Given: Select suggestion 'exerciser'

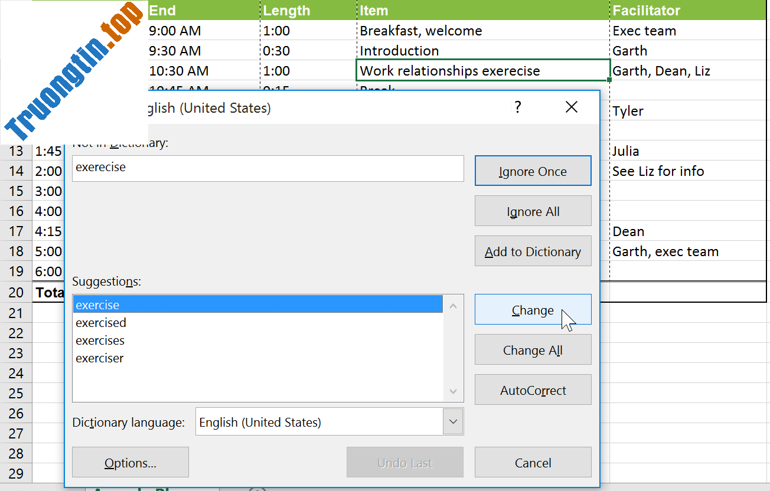Looking at the screenshot, I should (x=257, y=358).
